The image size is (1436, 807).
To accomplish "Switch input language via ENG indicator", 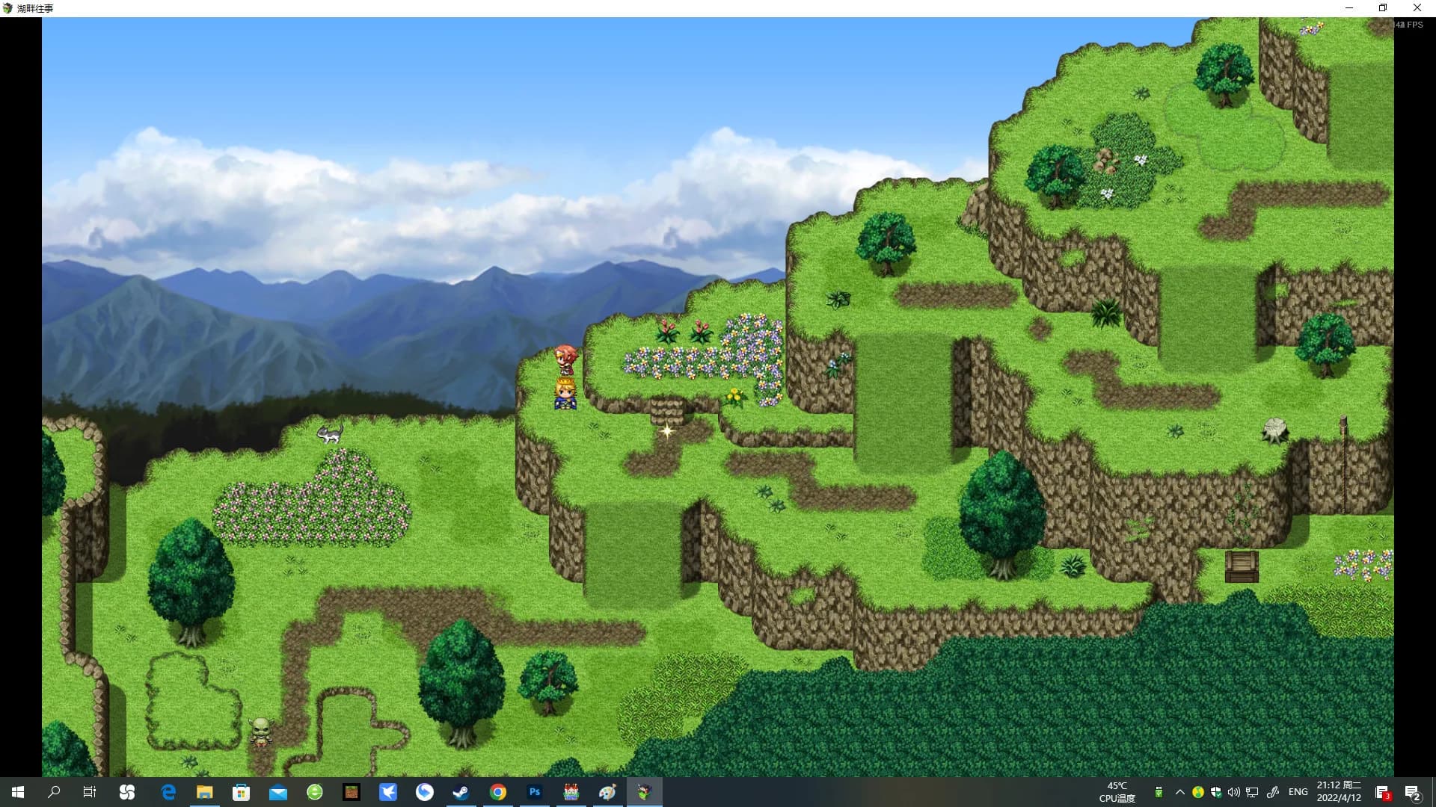I will point(1298,792).
